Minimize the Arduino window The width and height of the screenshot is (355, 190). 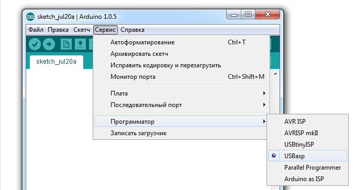[x=234, y=15]
